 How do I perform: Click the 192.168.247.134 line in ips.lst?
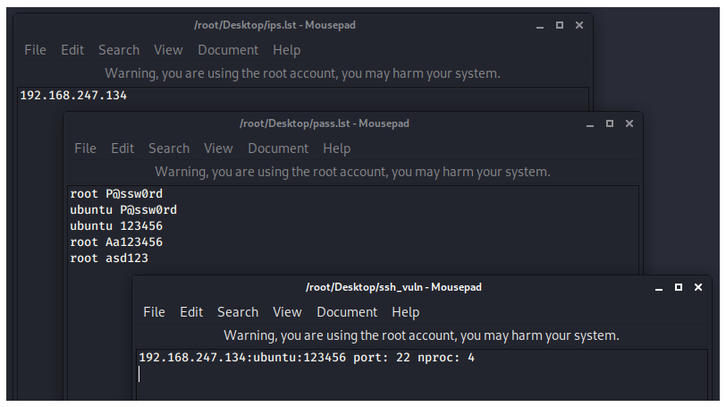coord(73,95)
